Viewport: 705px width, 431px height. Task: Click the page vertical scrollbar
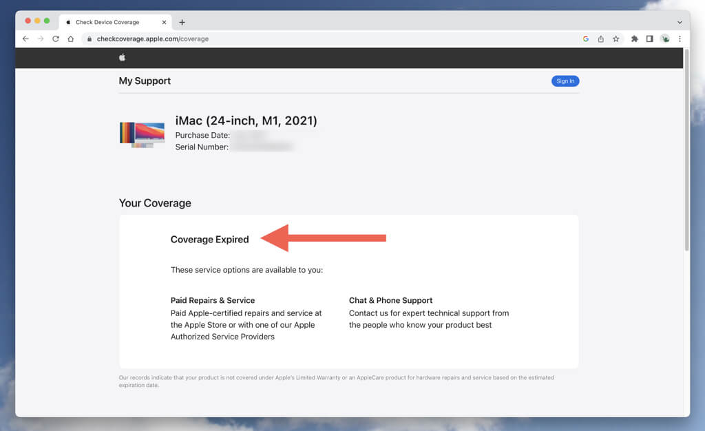[686, 149]
